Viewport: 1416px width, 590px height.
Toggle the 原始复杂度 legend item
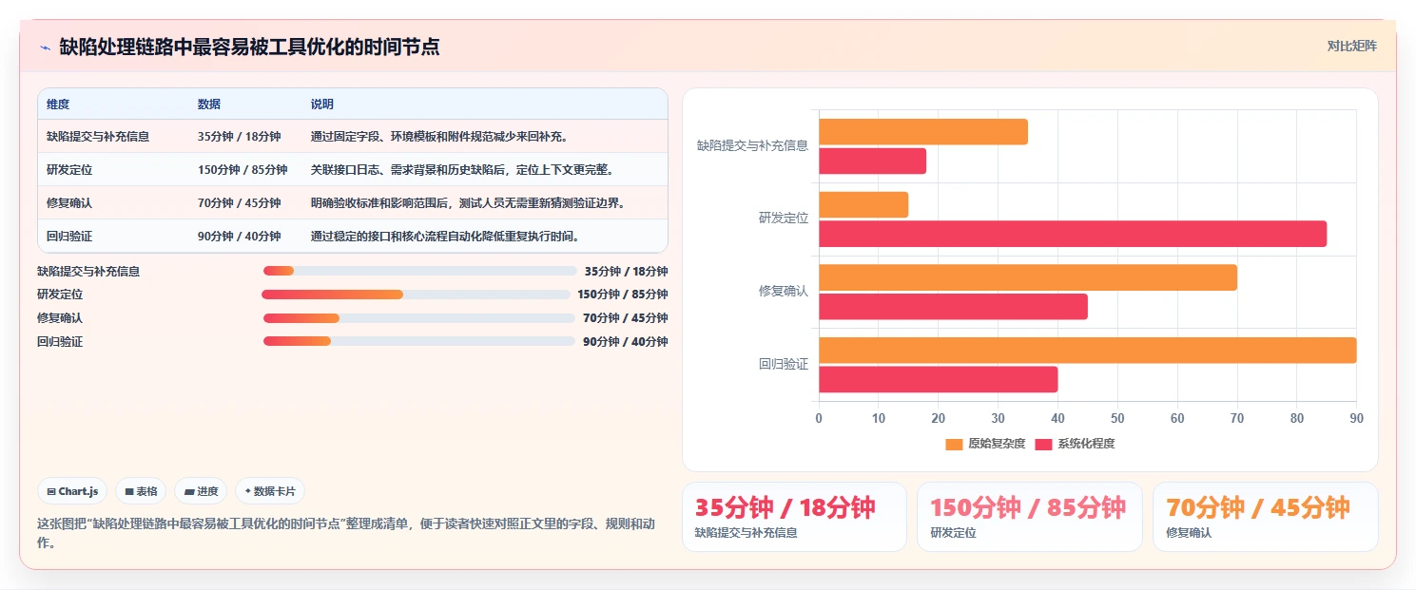[x=985, y=444]
